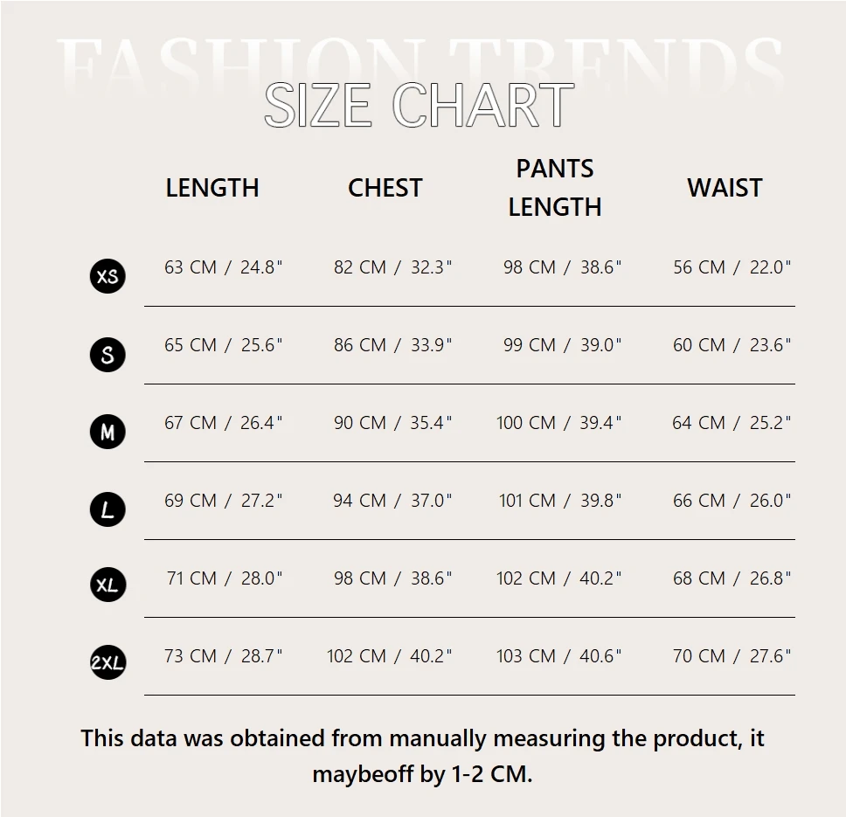Select the 2XL waist value 70 CM
This screenshot has height=817, width=846.
(x=698, y=656)
